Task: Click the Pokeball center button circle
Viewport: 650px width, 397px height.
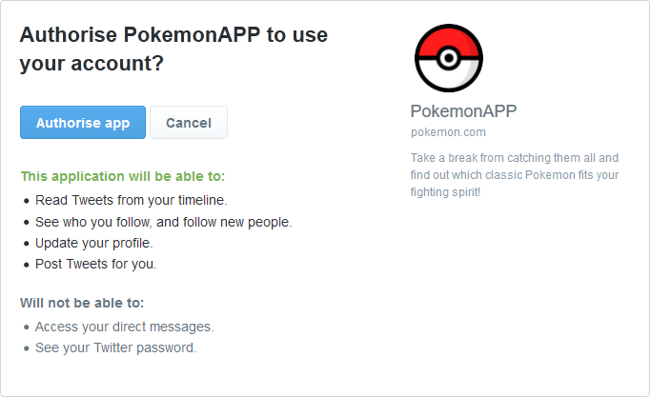Action: [x=449, y=57]
